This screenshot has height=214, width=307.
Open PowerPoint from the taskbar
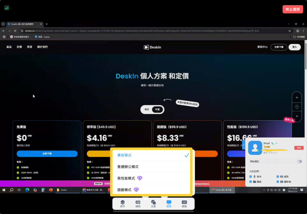point(51,190)
